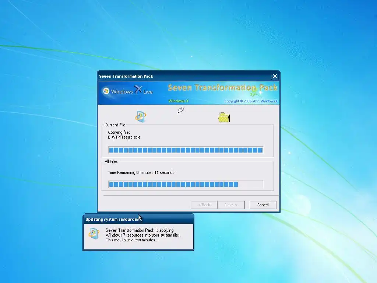Click the 'Current File' group label

115,125
